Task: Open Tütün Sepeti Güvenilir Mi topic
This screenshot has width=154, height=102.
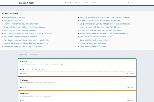Action: (x=28, y=34)
